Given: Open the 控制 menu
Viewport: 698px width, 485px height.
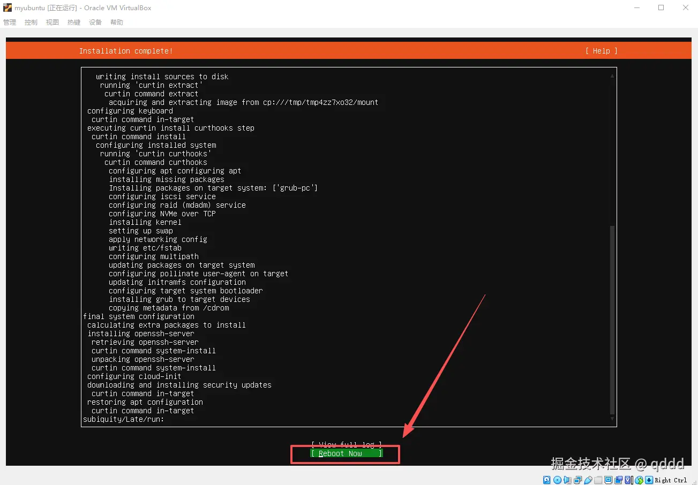Looking at the screenshot, I should [31, 22].
